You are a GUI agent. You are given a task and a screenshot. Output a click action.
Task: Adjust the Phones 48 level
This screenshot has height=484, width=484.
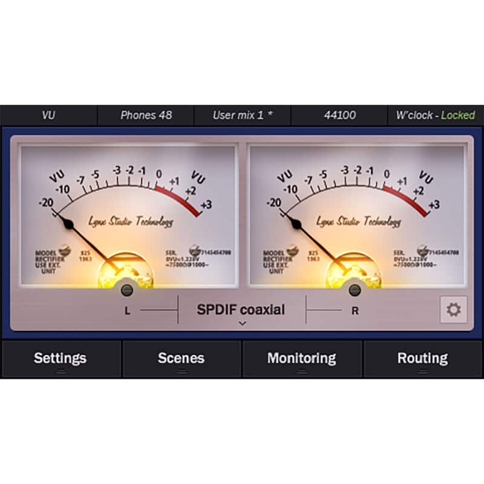(x=146, y=115)
